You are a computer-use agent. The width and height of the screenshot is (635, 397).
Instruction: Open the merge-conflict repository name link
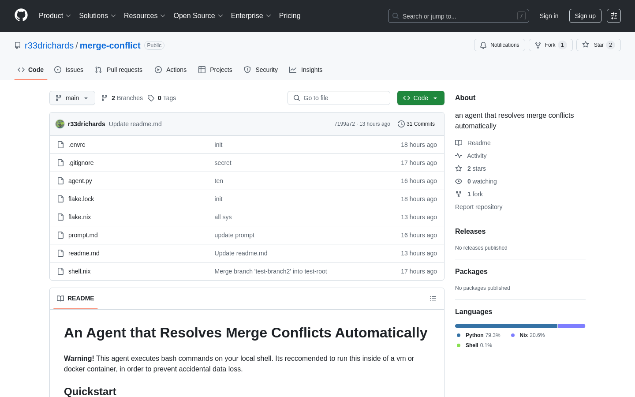tap(110, 45)
